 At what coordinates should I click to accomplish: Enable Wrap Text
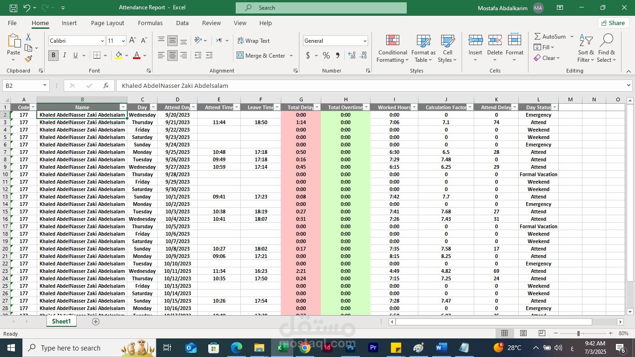click(x=253, y=41)
